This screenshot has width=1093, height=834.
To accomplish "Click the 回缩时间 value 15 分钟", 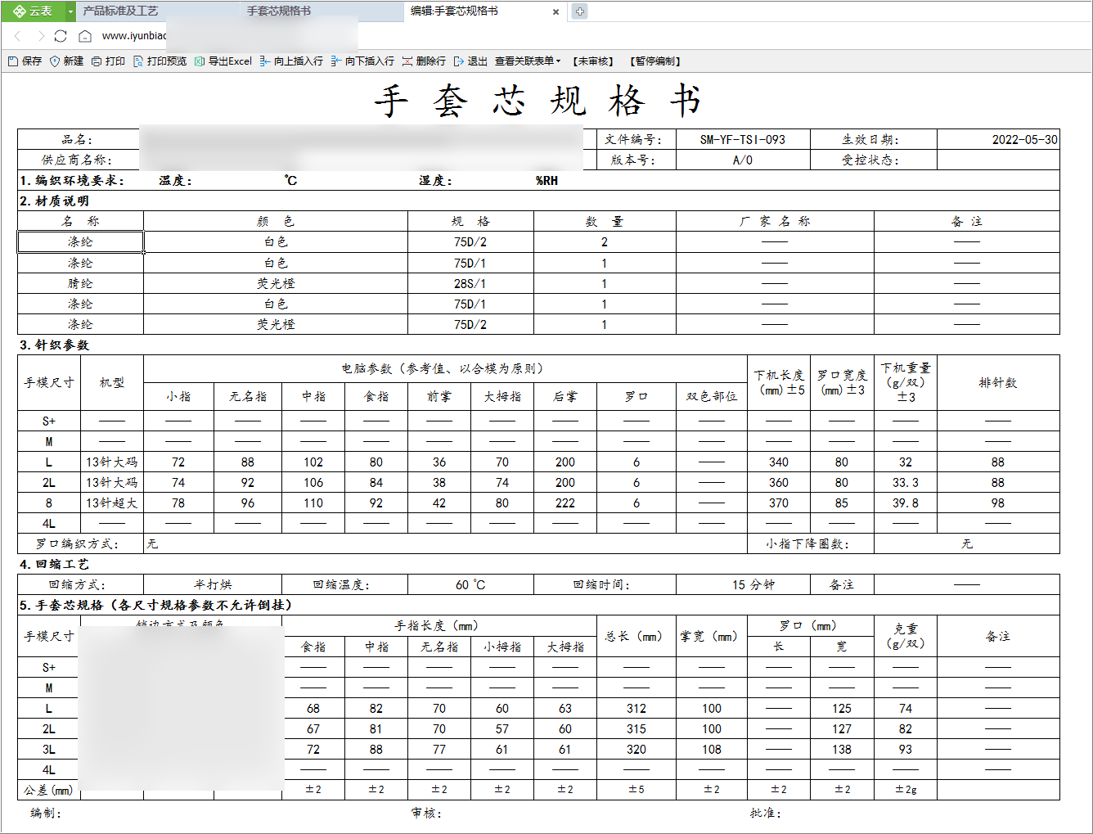I will [x=743, y=585].
